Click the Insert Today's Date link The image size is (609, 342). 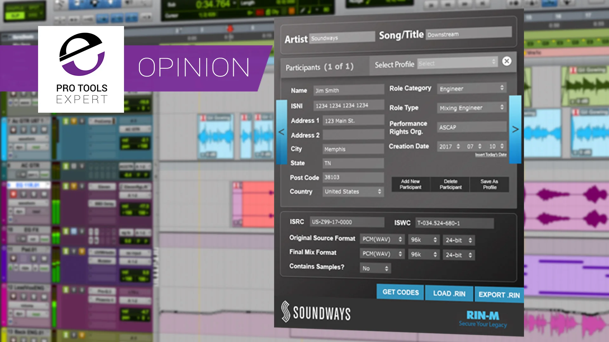tap(490, 155)
